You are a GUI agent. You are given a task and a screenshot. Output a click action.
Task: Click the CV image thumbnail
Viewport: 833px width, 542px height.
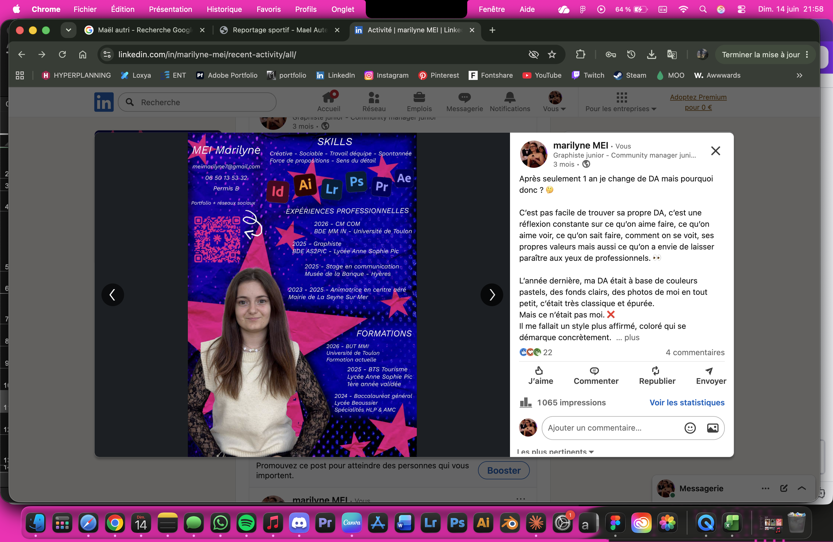[x=302, y=295]
